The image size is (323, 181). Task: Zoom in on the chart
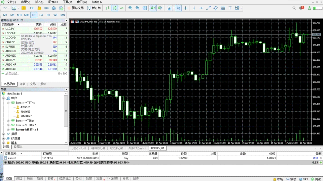click(x=130, y=8)
